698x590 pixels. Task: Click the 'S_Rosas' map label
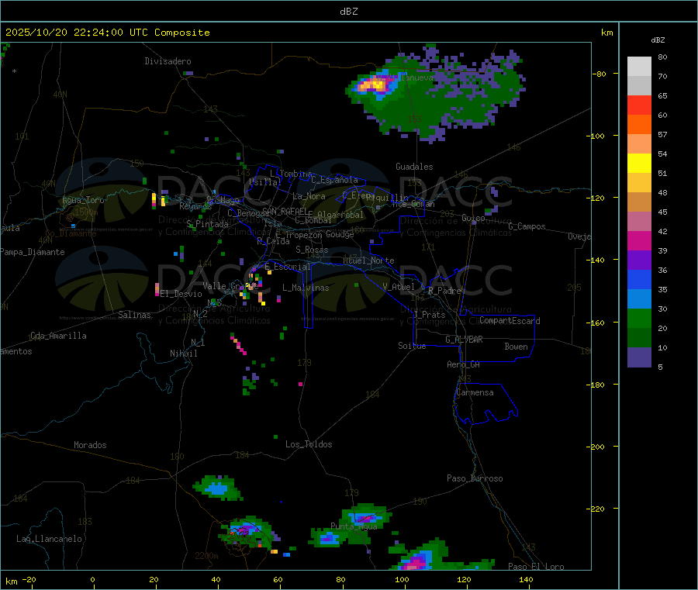click(x=312, y=250)
